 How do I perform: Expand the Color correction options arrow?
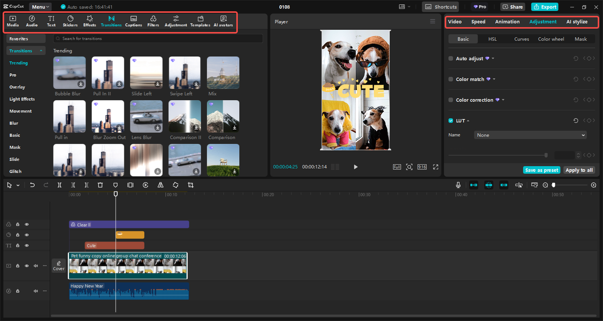503,100
